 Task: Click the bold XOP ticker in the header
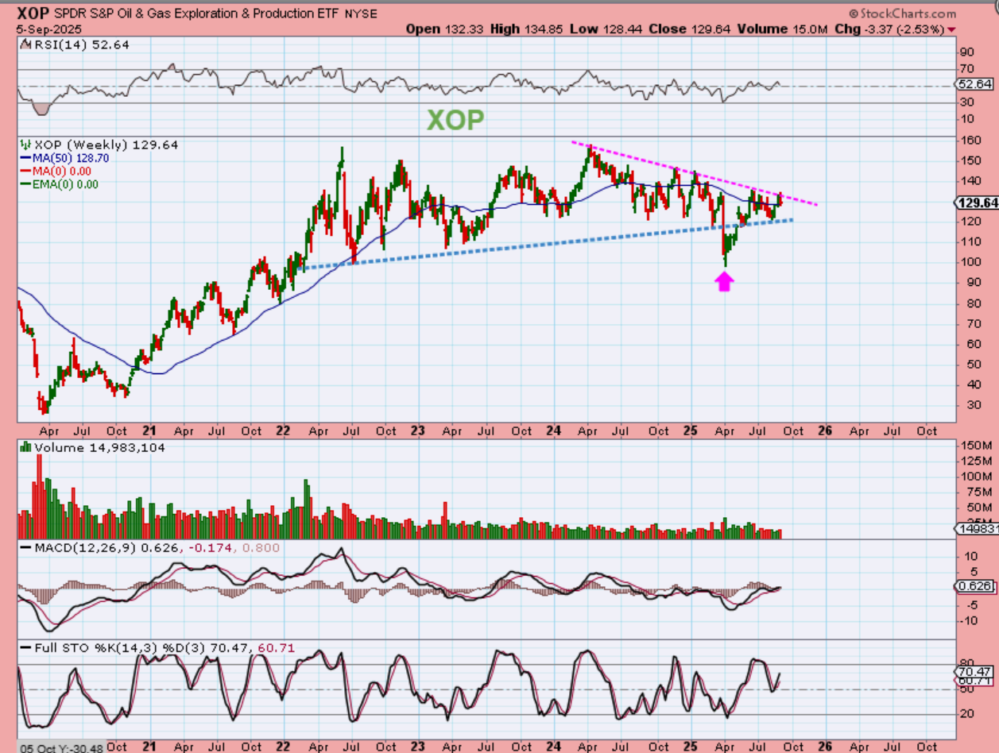pos(33,14)
